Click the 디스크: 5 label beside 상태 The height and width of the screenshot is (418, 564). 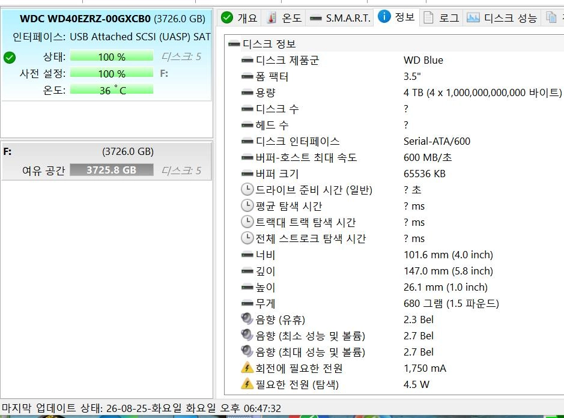[181, 57]
